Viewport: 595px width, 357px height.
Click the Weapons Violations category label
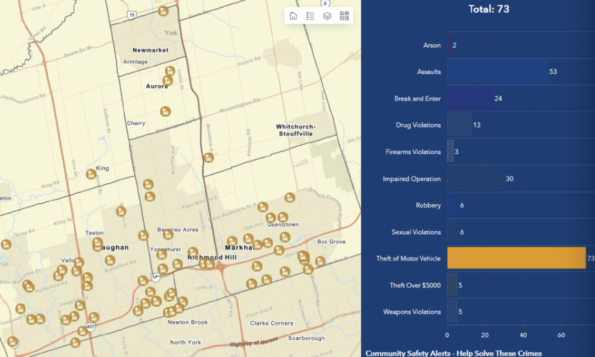coord(412,312)
